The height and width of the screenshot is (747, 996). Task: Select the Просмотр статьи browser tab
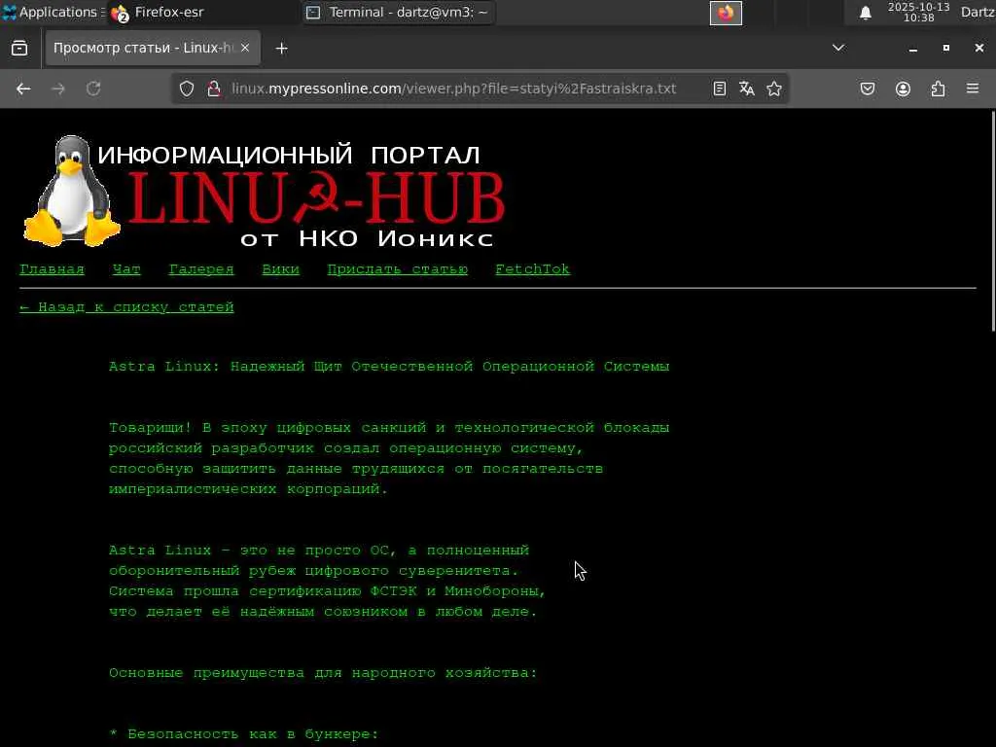pos(153,48)
